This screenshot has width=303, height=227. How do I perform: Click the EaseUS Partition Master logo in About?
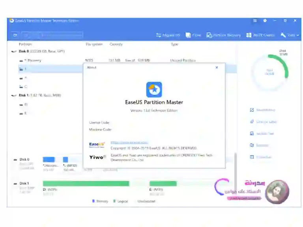(154, 89)
